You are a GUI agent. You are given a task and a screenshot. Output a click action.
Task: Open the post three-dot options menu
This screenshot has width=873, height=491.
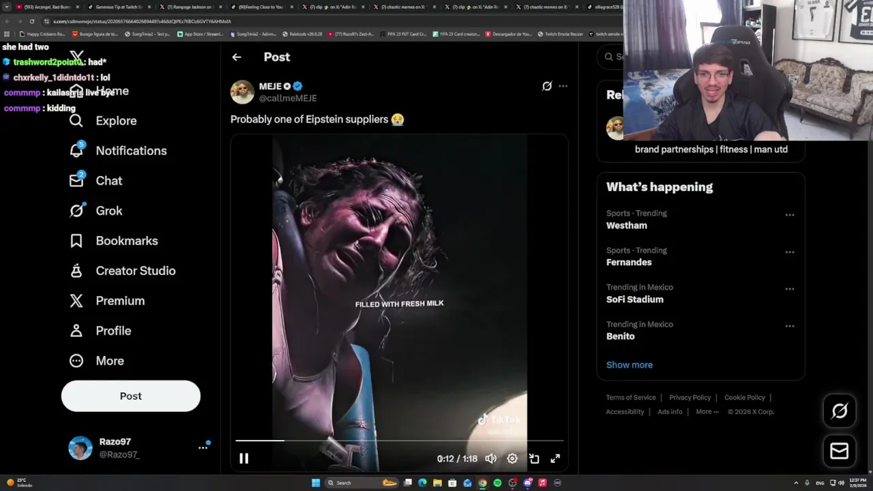tap(563, 86)
